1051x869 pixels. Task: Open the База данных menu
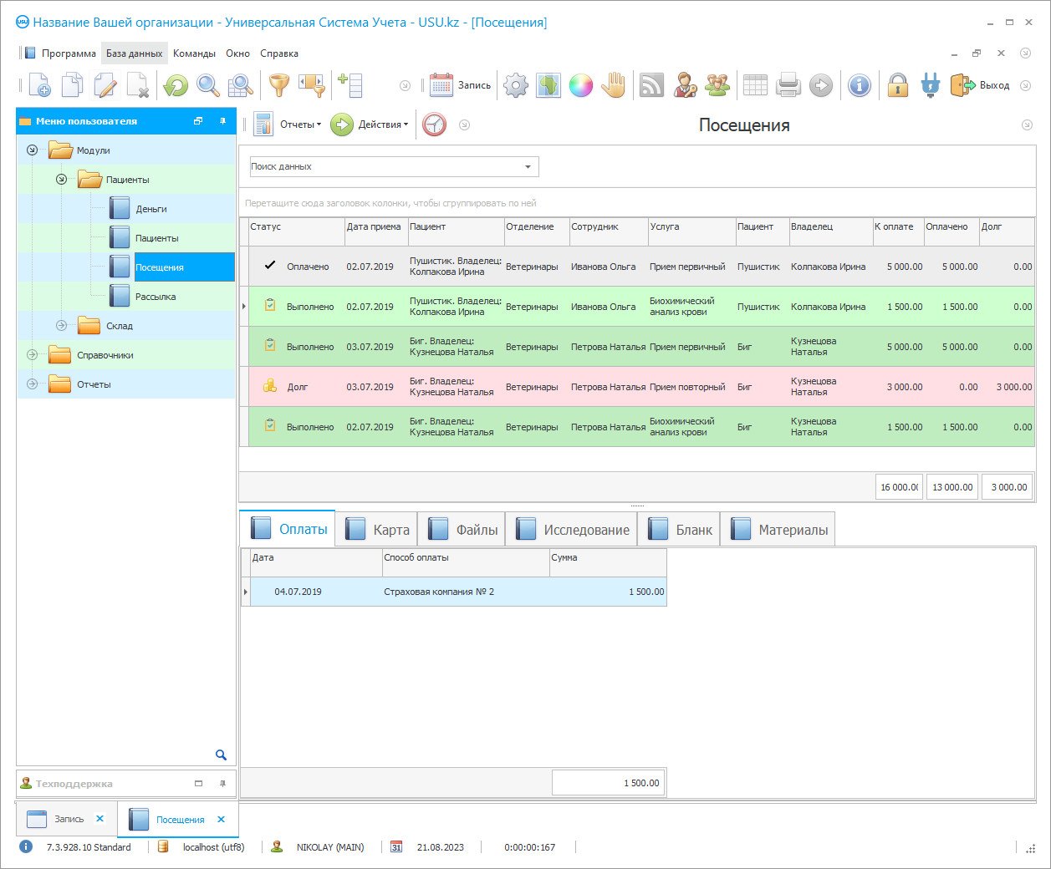coord(134,53)
